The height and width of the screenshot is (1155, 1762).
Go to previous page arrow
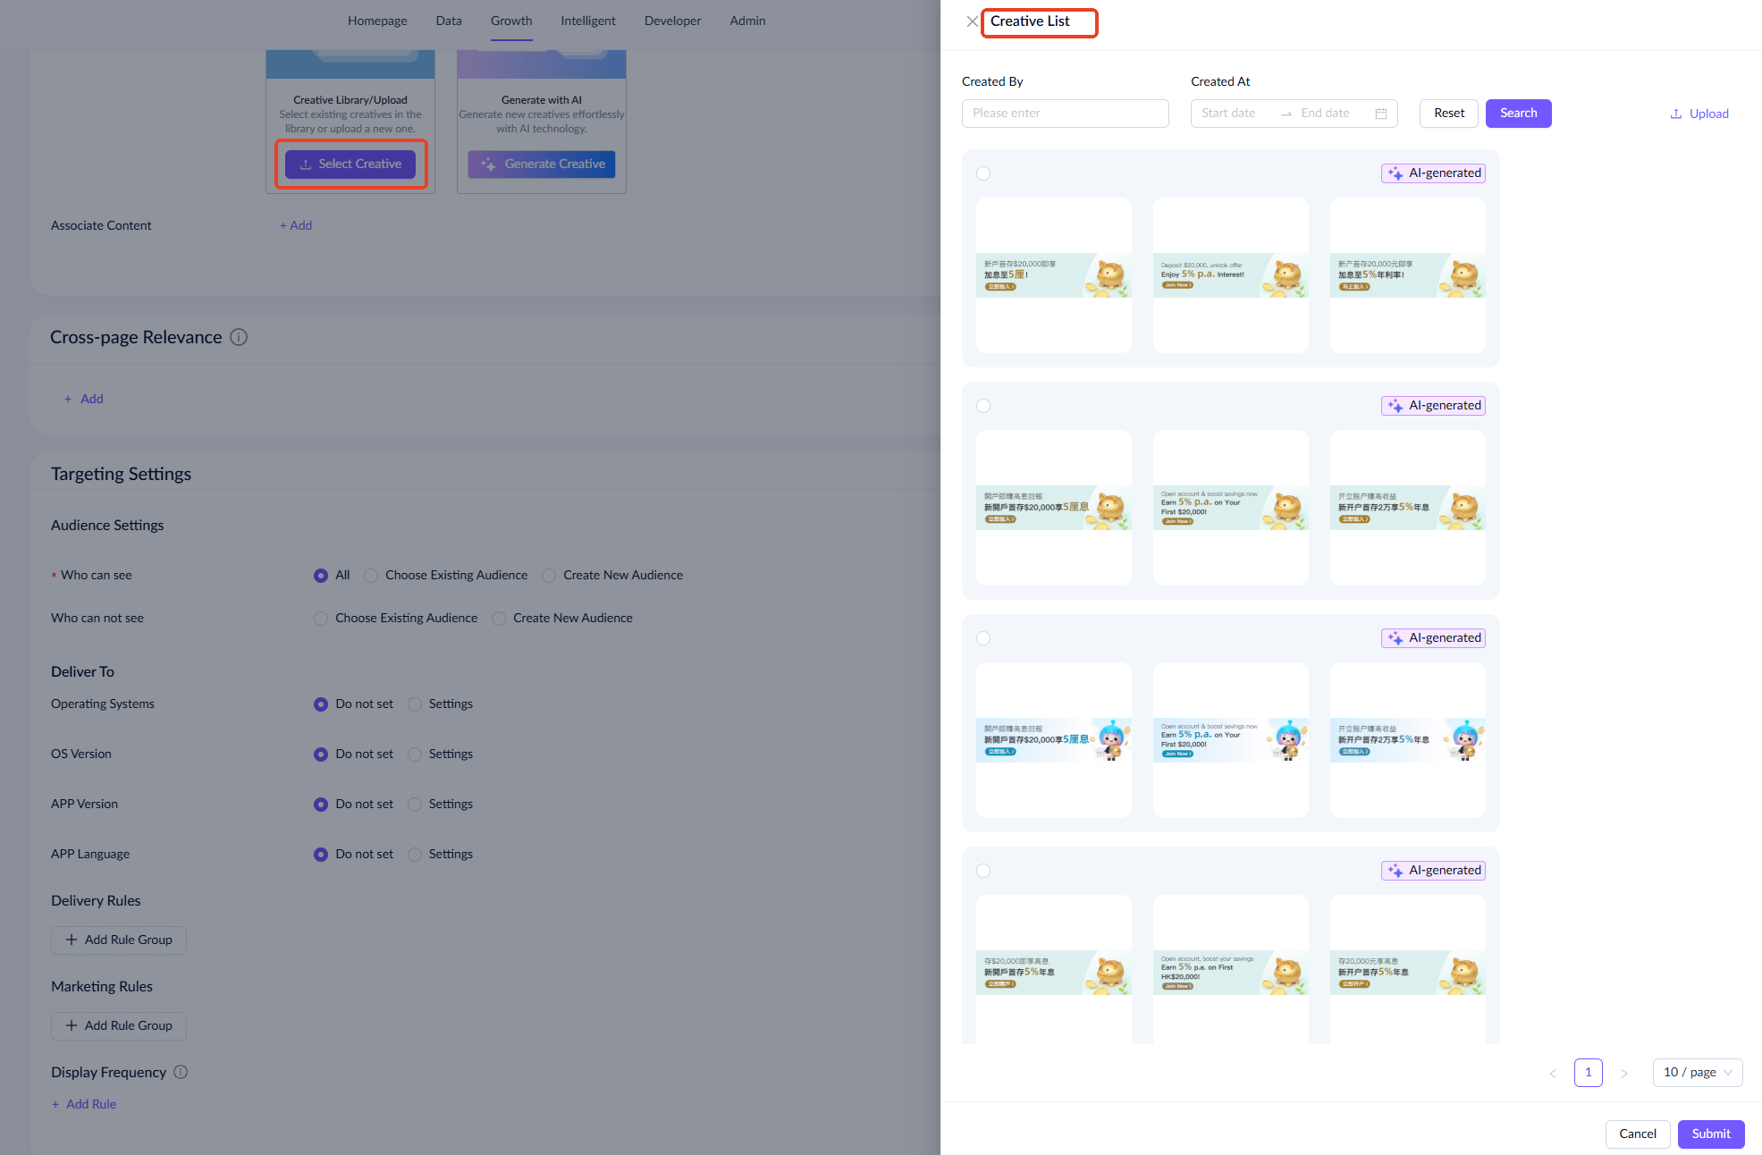[1553, 1073]
